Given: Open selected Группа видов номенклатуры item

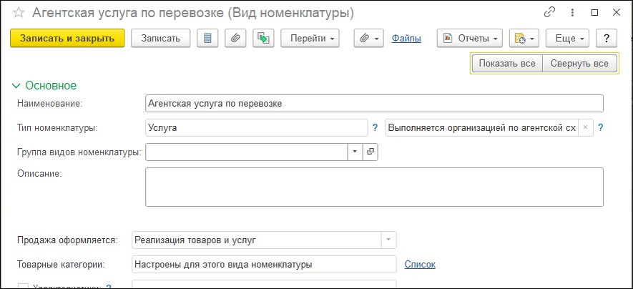Looking at the screenshot, I should [x=371, y=152].
